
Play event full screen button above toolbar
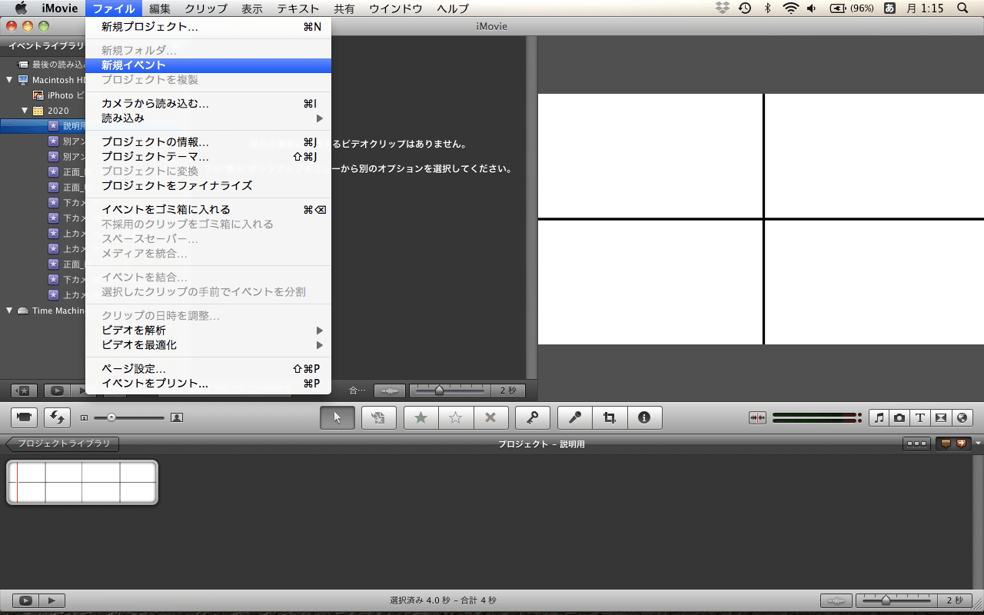[57, 391]
